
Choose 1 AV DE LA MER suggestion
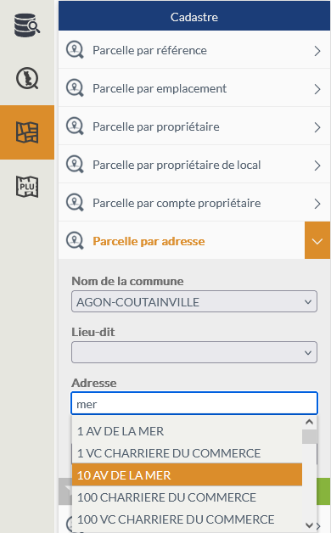coord(187,431)
